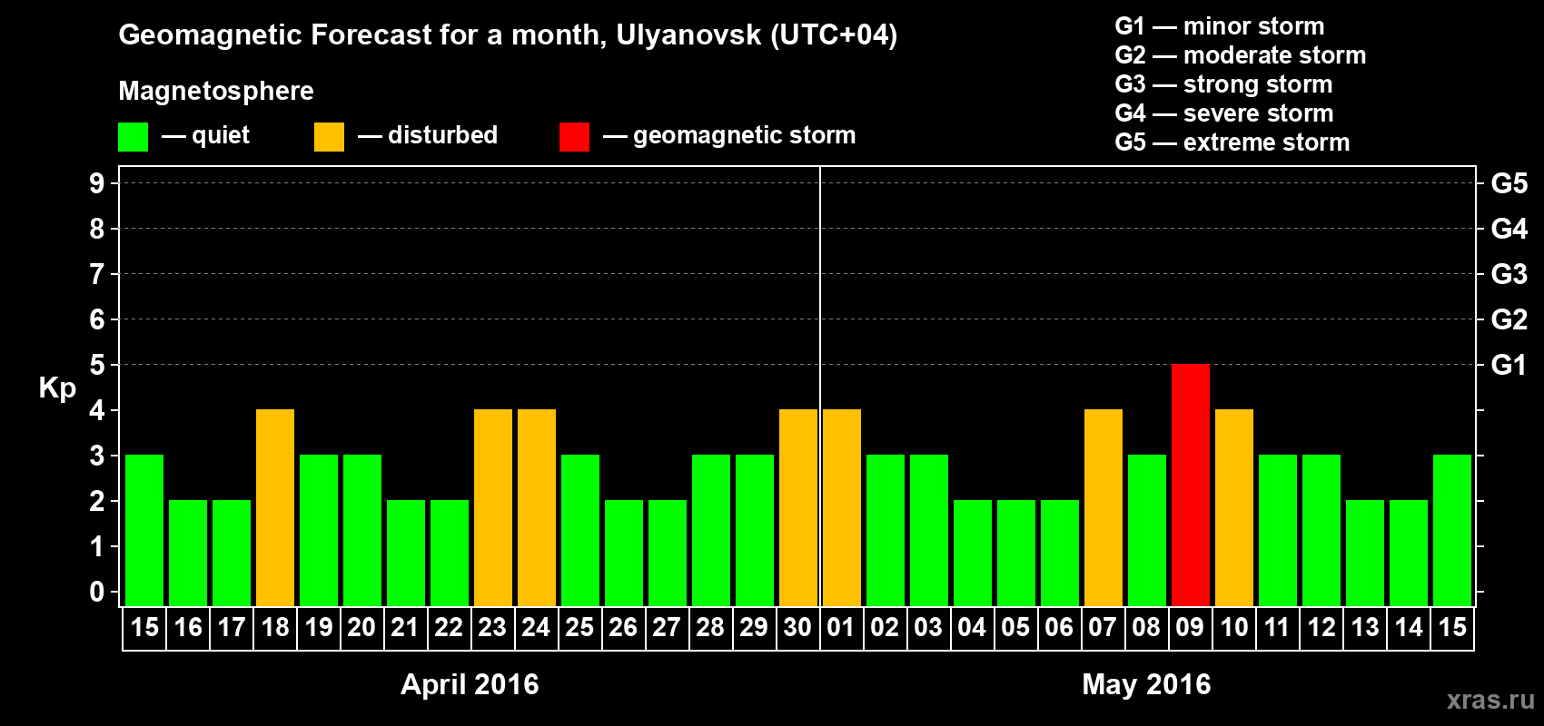Click the 'Magnetosphere' heading
1544x726 pixels.
(x=216, y=92)
